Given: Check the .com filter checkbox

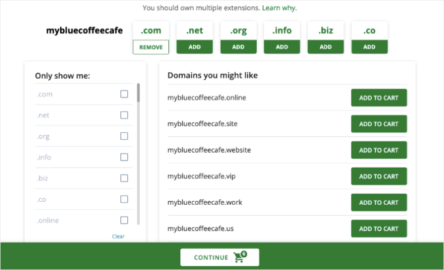Looking at the screenshot, I should pyautogui.click(x=124, y=94).
